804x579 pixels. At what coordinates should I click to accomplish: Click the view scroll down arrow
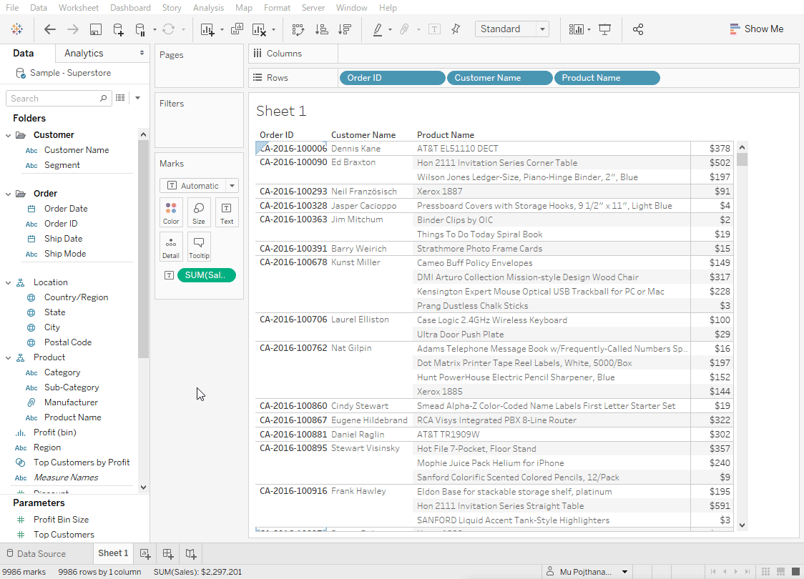coord(742,525)
